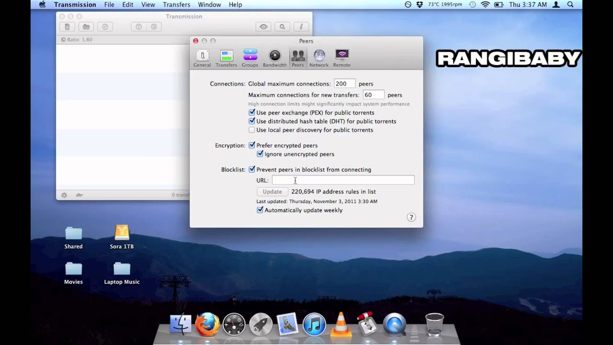This screenshot has height=345, width=613.
Task: Open the Remote preferences pane
Action: pos(341,58)
